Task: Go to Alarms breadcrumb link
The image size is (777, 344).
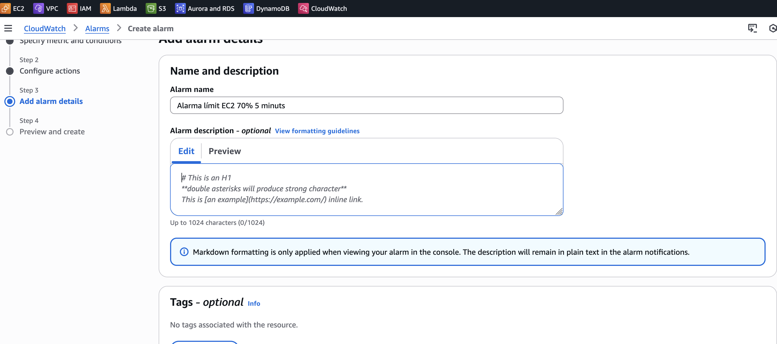Action: (x=97, y=28)
